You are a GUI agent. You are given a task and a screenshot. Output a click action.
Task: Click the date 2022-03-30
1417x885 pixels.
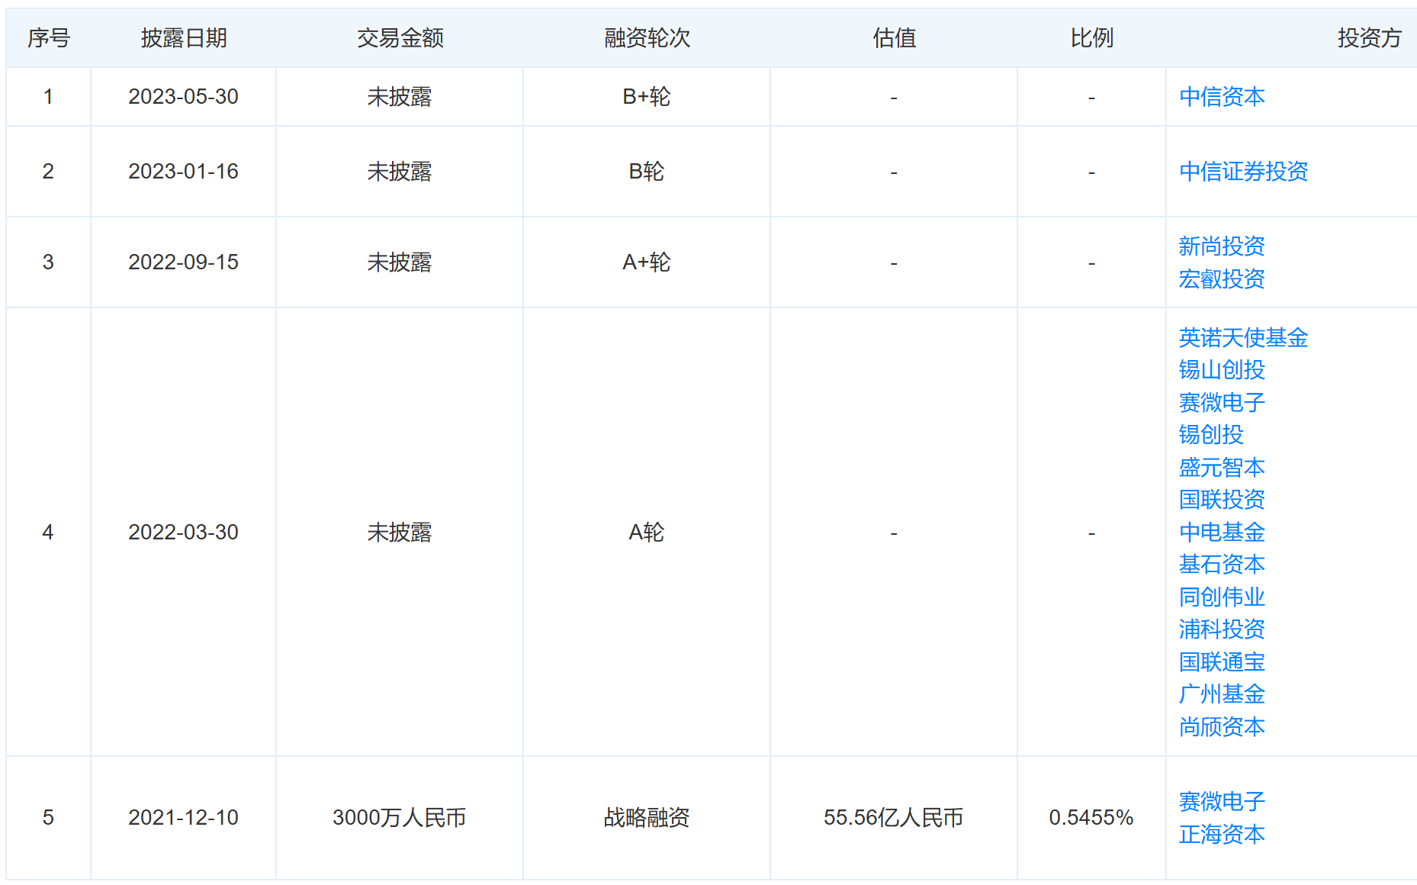[183, 533]
